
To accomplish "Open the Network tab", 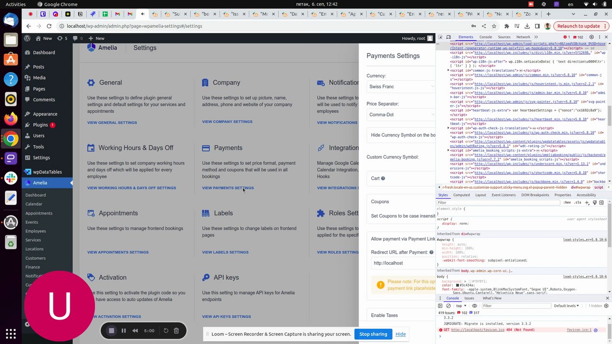I will pyautogui.click(x=523, y=37).
